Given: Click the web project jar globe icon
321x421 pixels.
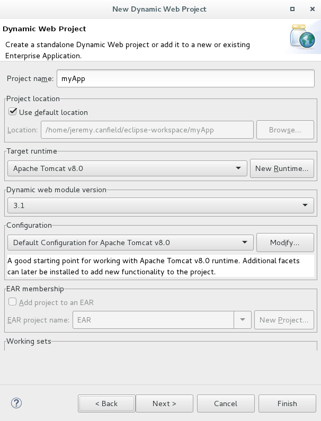Looking at the screenshot, I should [x=302, y=37].
